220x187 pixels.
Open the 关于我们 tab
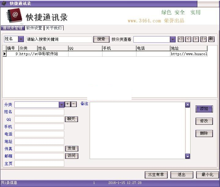pos(54,28)
